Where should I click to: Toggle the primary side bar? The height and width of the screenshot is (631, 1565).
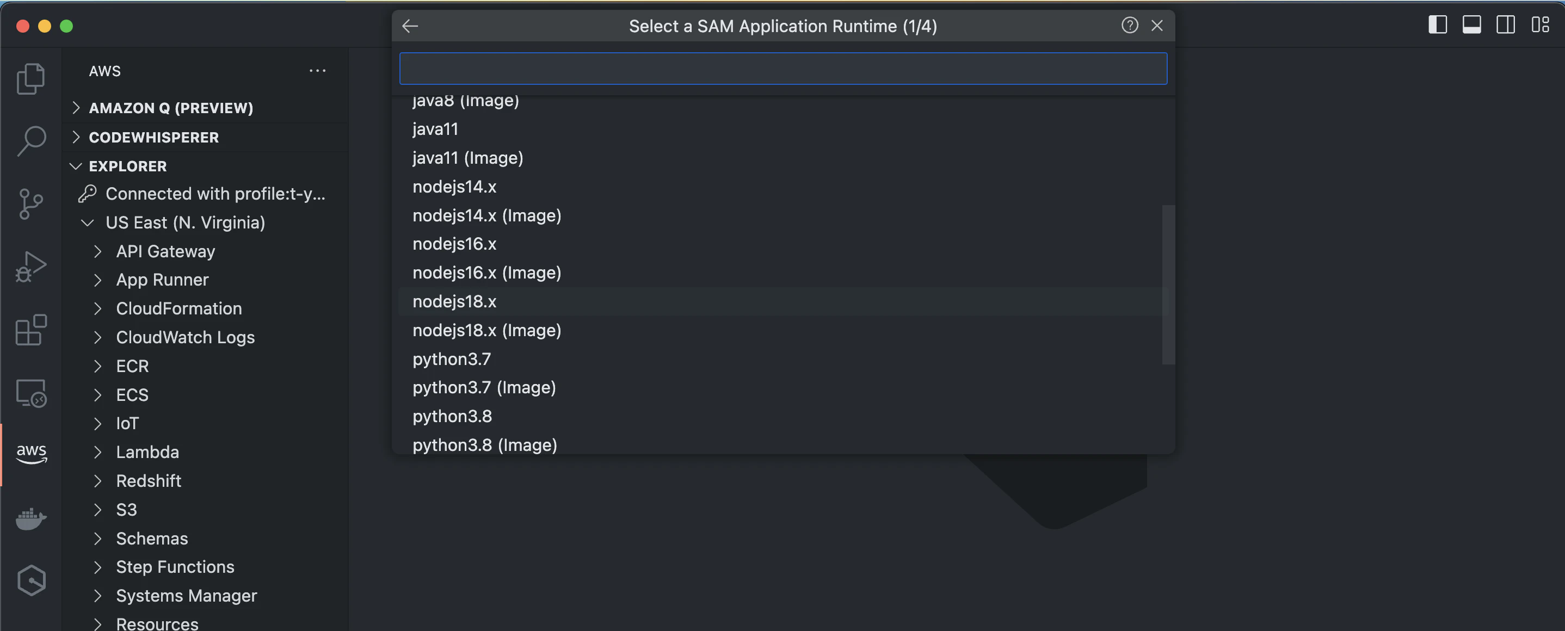(x=1438, y=25)
